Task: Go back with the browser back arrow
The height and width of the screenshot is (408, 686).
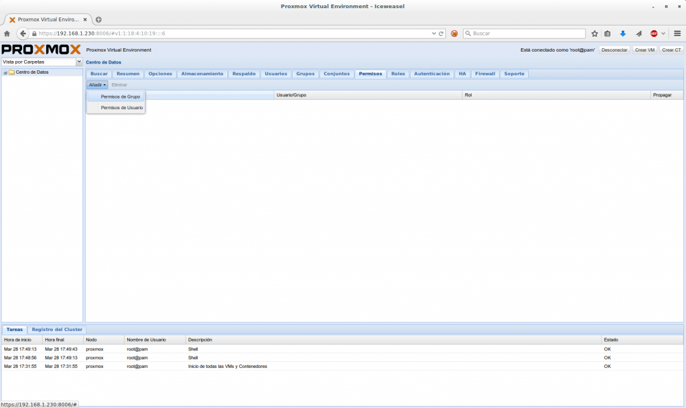Action: click(x=23, y=33)
